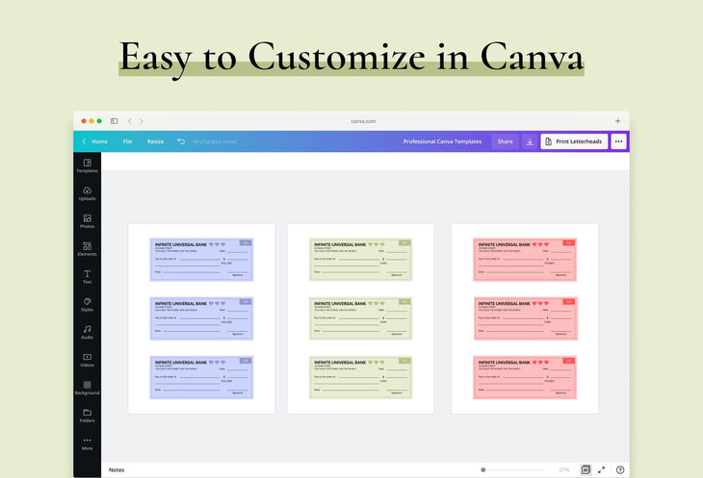Open the Templates panel in sidebar
703x478 pixels.
coord(87,165)
